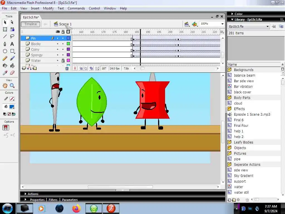This screenshot has width=285, height=214.
Task: Select the Free Transform tool
Action: click(5, 29)
